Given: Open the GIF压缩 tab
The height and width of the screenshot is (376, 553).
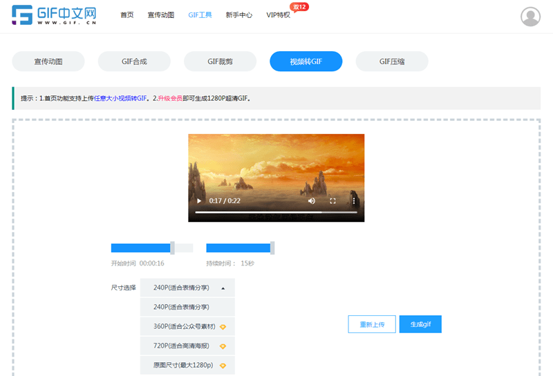Looking at the screenshot, I should coord(392,62).
